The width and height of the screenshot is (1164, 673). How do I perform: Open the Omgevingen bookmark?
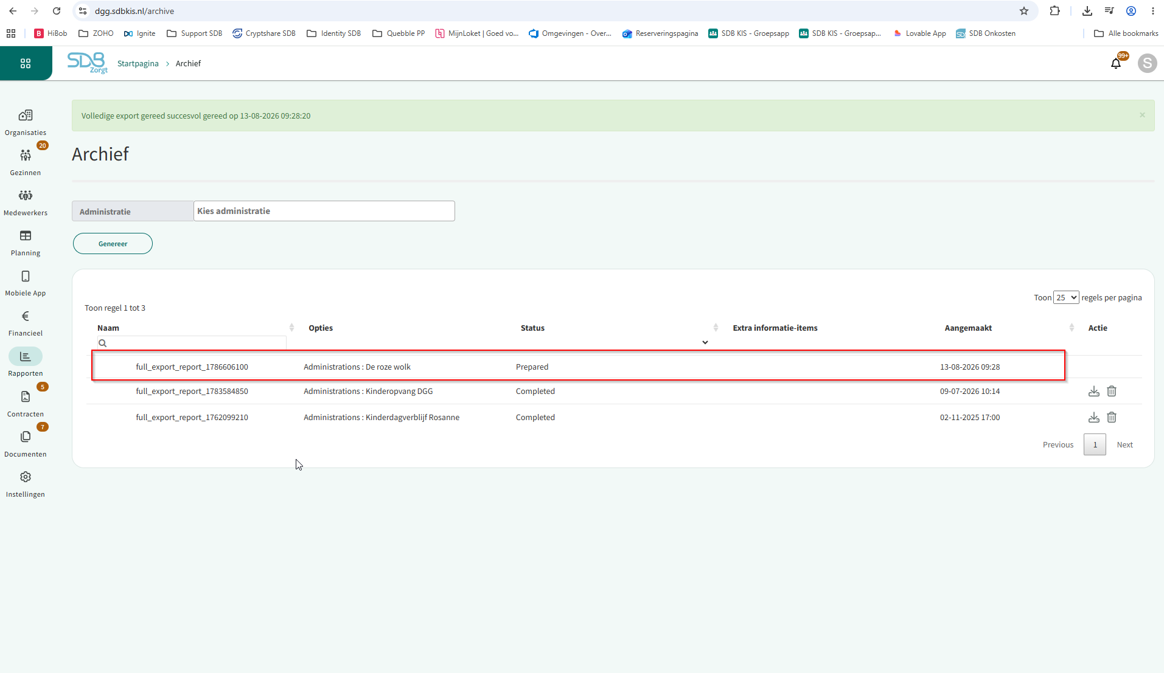point(570,33)
